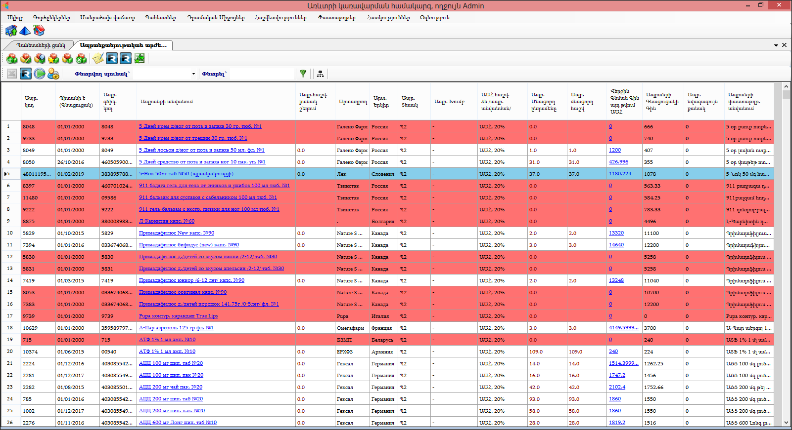The width and height of the screenshot is (792, 430).
Task: Expand the Փնտրվող սյունակ column combo box
Action: (193, 74)
